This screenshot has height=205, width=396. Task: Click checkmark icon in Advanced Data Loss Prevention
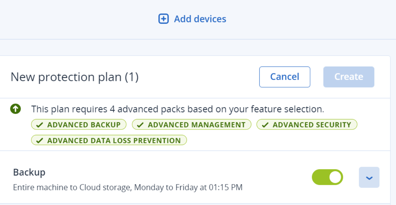click(x=40, y=141)
